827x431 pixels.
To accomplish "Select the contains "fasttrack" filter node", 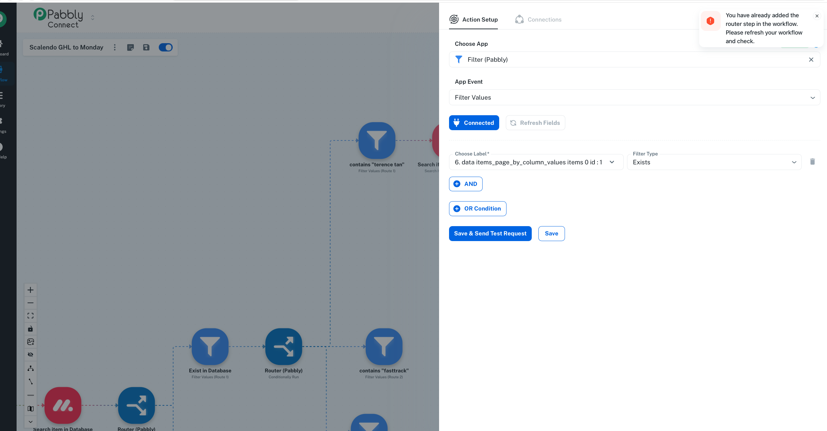I will (x=384, y=347).
